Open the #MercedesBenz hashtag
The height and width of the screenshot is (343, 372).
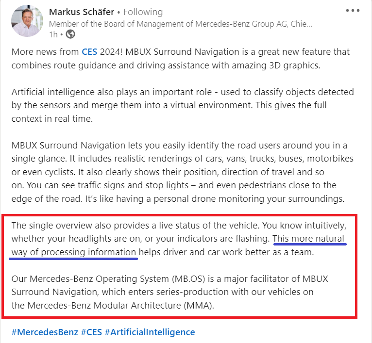coord(45,332)
